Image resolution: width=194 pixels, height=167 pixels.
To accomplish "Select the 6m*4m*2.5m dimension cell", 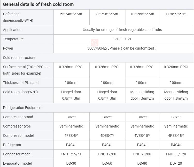I will tap(71, 14).
